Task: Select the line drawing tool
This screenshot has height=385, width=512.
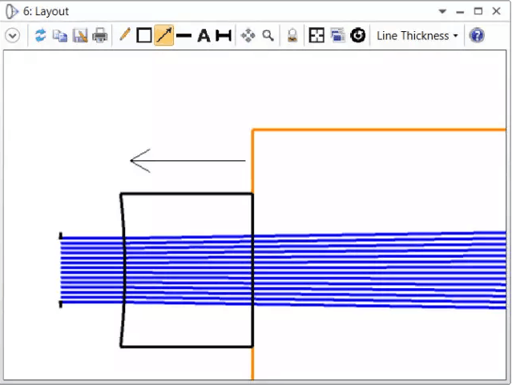Action: click(x=184, y=36)
